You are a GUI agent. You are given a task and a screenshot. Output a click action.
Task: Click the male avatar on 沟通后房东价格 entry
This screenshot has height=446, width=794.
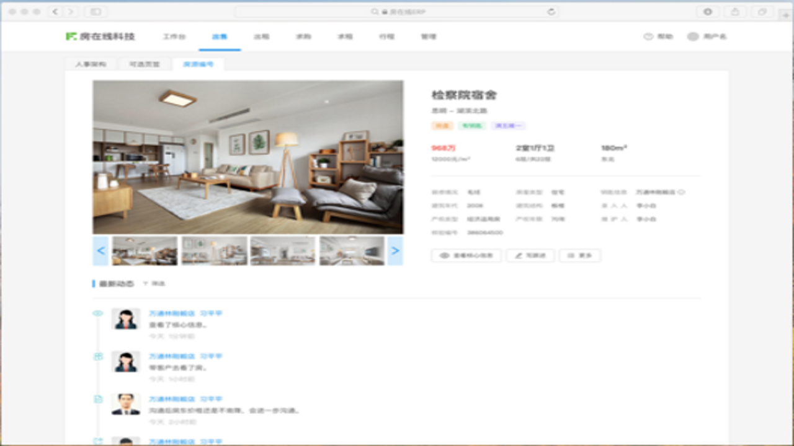tap(126, 404)
